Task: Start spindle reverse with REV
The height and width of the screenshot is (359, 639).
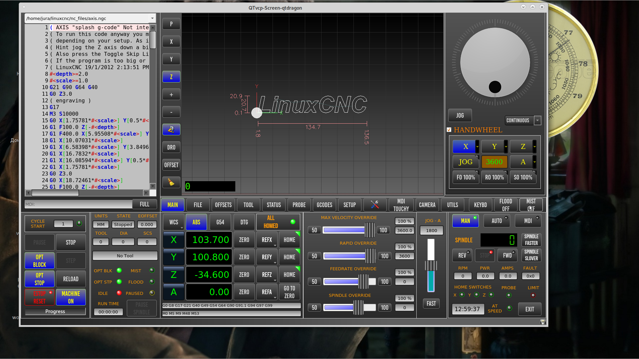Action: tap(462, 255)
